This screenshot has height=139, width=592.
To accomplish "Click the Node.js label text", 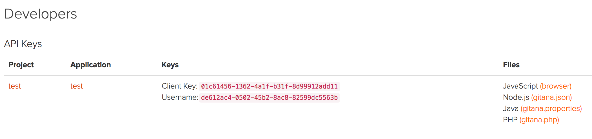I will tap(516, 97).
